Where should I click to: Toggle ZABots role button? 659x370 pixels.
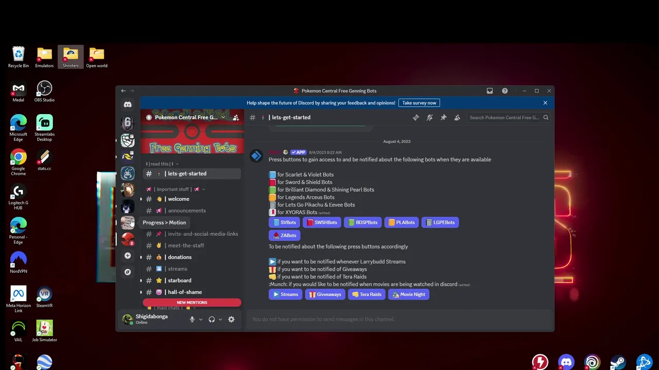point(284,235)
